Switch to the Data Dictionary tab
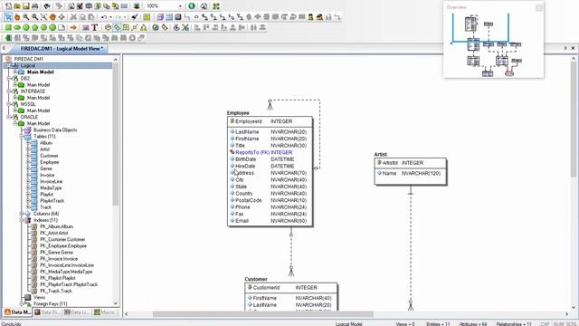579x326 pixels. click(x=47, y=312)
